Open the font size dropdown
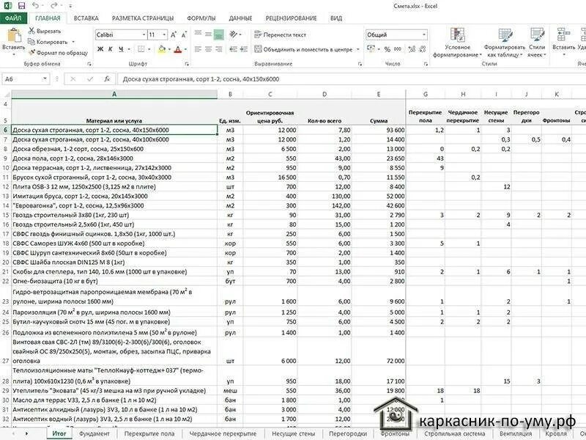Screen dimensions: 586x440 point(164,34)
